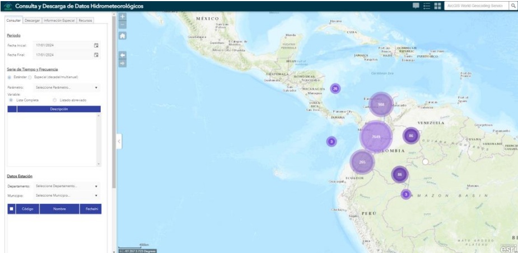Open the Seleccione Departamento dropdown

[67, 186]
